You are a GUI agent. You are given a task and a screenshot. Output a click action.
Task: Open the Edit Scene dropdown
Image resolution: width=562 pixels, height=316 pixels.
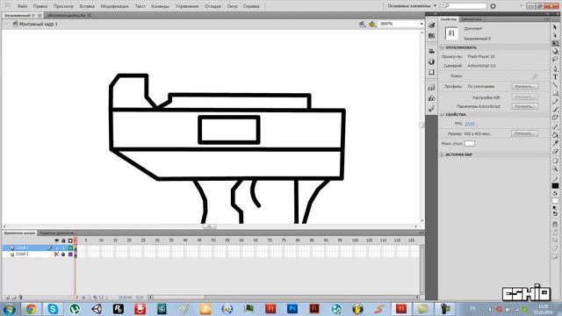click(x=363, y=24)
